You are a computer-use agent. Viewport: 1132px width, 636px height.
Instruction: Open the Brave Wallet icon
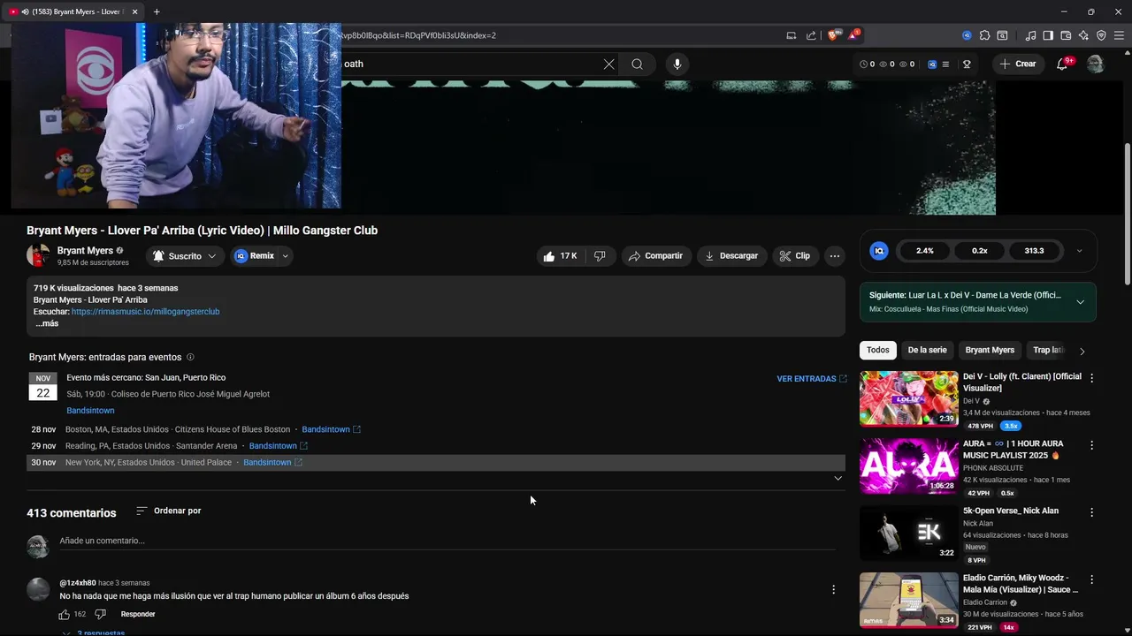point(1066,35)
